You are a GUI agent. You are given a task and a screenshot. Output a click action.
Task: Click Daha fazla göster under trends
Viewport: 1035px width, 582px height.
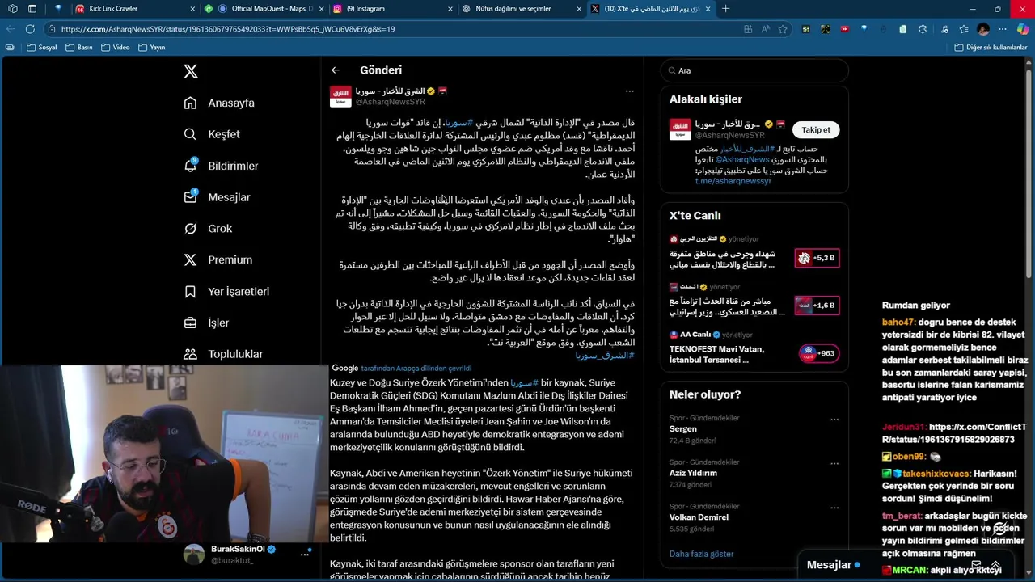pyautogui.click(x=701, y=554)
